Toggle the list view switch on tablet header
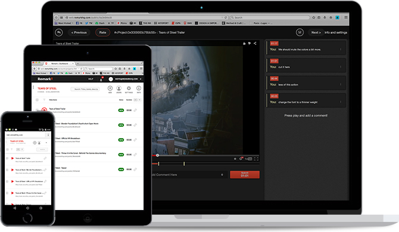This screenshot has width=399, height=232. 137,100
